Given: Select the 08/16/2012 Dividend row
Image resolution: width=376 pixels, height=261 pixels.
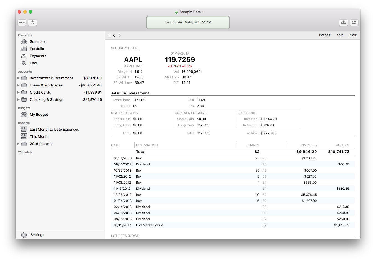Looking at the screenshot, I should click(x=233, y=164).
